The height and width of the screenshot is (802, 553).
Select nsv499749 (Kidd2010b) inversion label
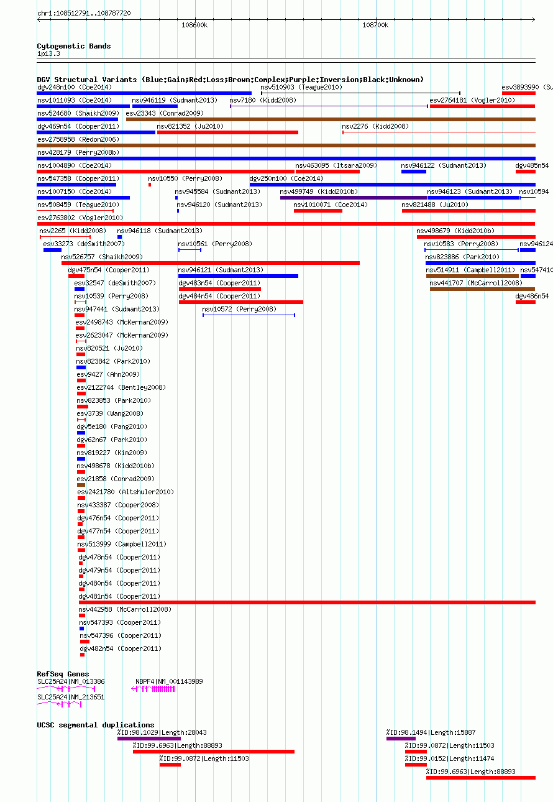pyautogui.click(x=319, y=192)
